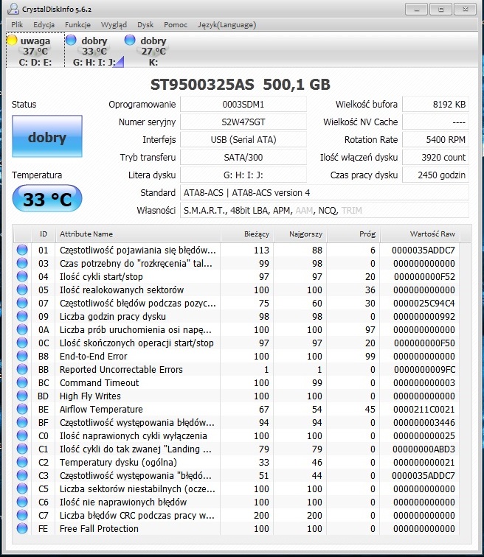Click the status orb of Command Timeout row
This screenshot has height=557, width=484.
pos(22,382)
